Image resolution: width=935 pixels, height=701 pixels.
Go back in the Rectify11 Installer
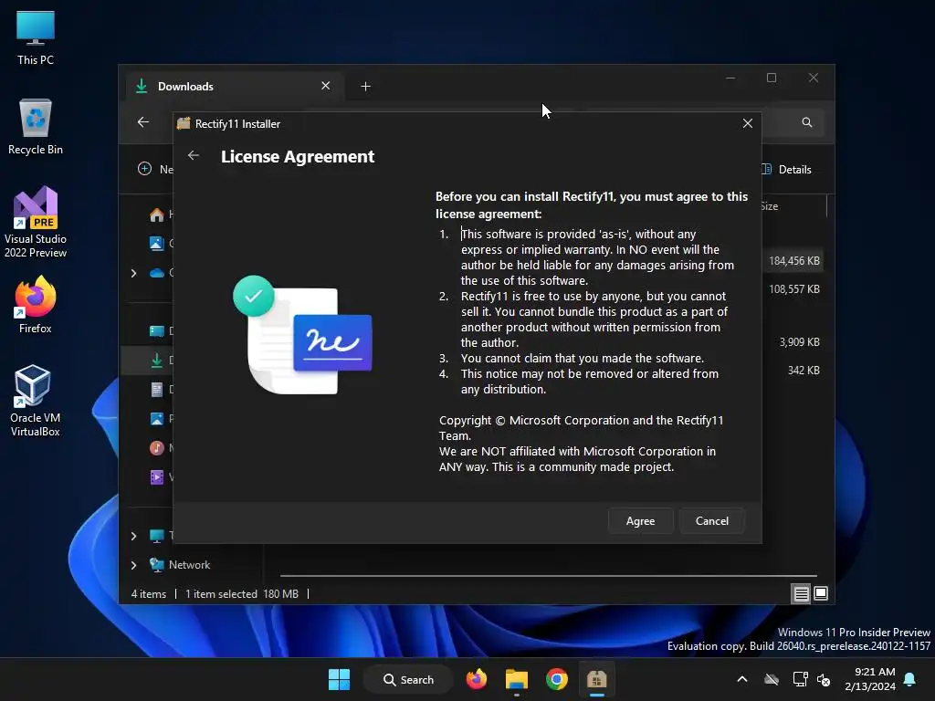[x=194, y=155]
